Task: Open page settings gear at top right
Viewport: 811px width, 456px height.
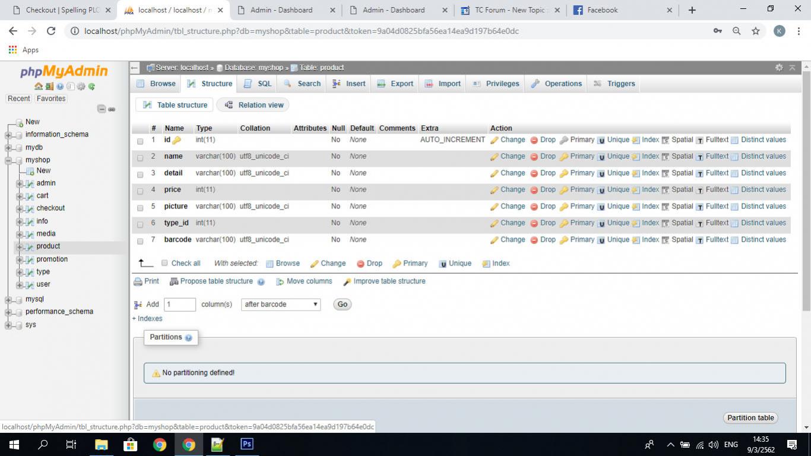Action: tap(779, 68)
